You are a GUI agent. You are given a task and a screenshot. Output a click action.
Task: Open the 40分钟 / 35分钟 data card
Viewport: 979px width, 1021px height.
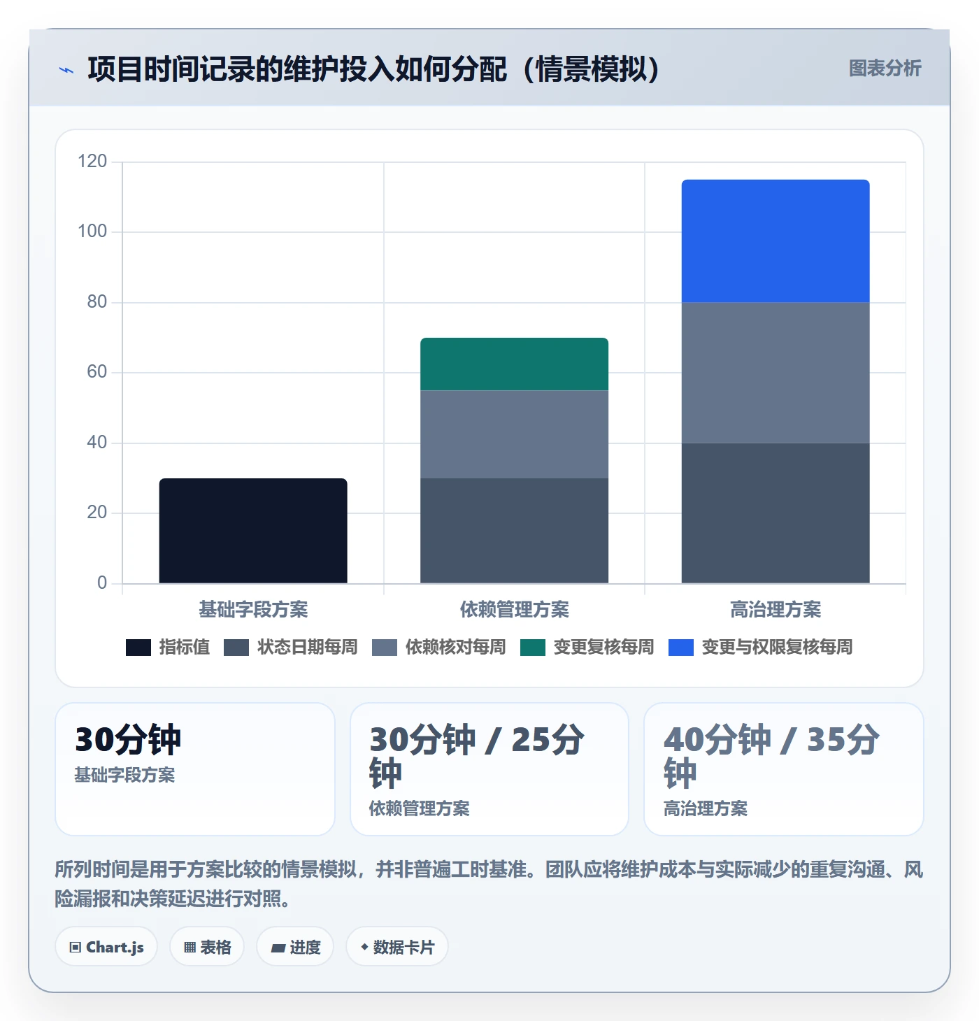click(x=784, y=769)
